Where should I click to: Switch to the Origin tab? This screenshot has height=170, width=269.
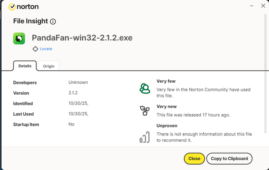(x=49, y=66)
